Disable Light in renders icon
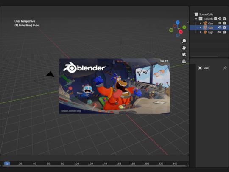 [224, 32]
